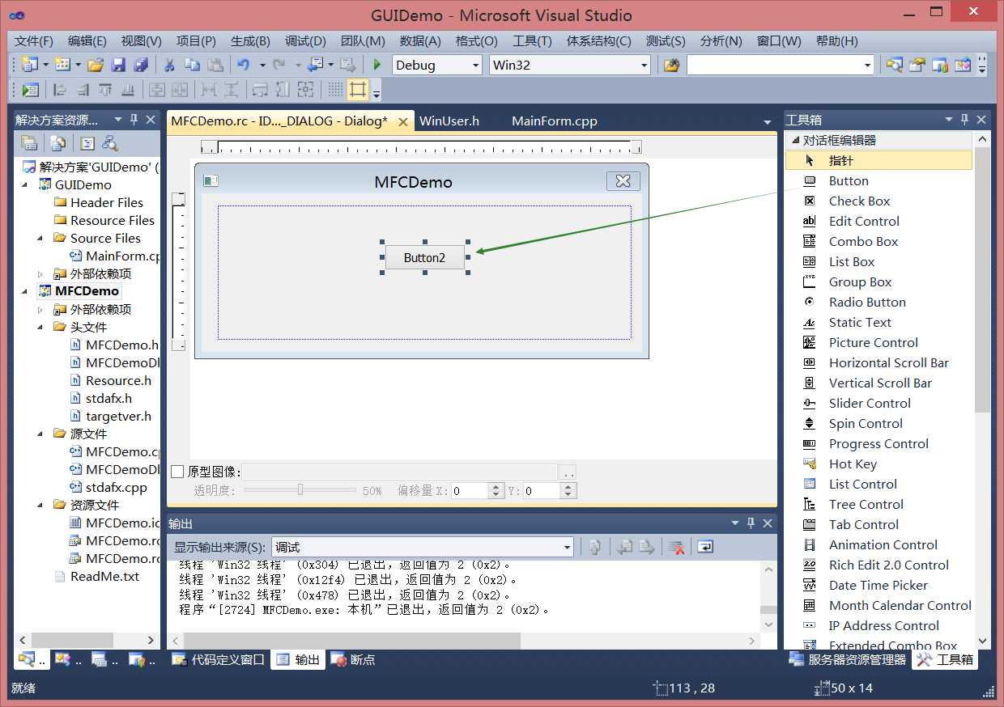The height and width of the screenshot is (707, 1004).
Task: Collapse the 头文件 folder node
Action: pos(40,327)
